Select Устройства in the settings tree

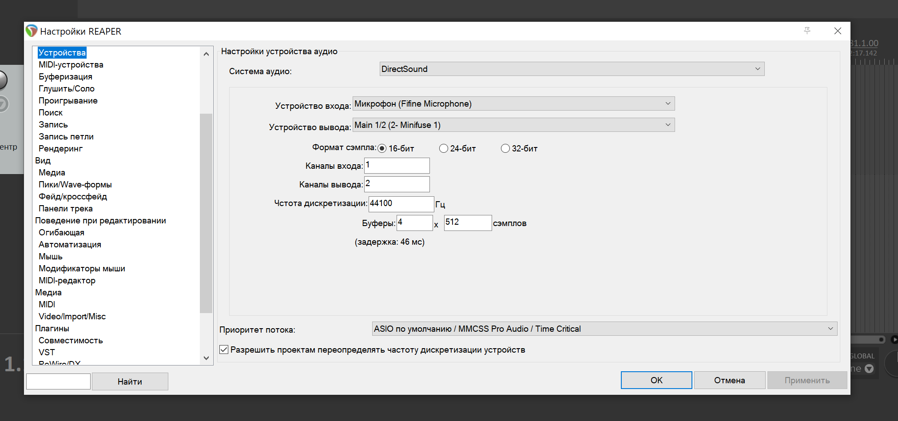coord(62,52)
